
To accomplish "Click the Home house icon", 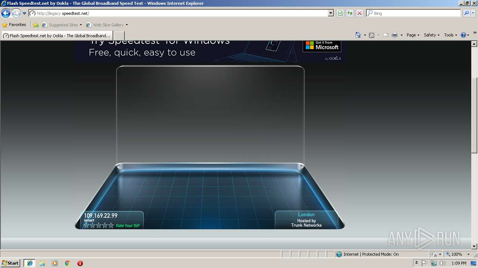I will pyautogui.click(x=358, y=35).
